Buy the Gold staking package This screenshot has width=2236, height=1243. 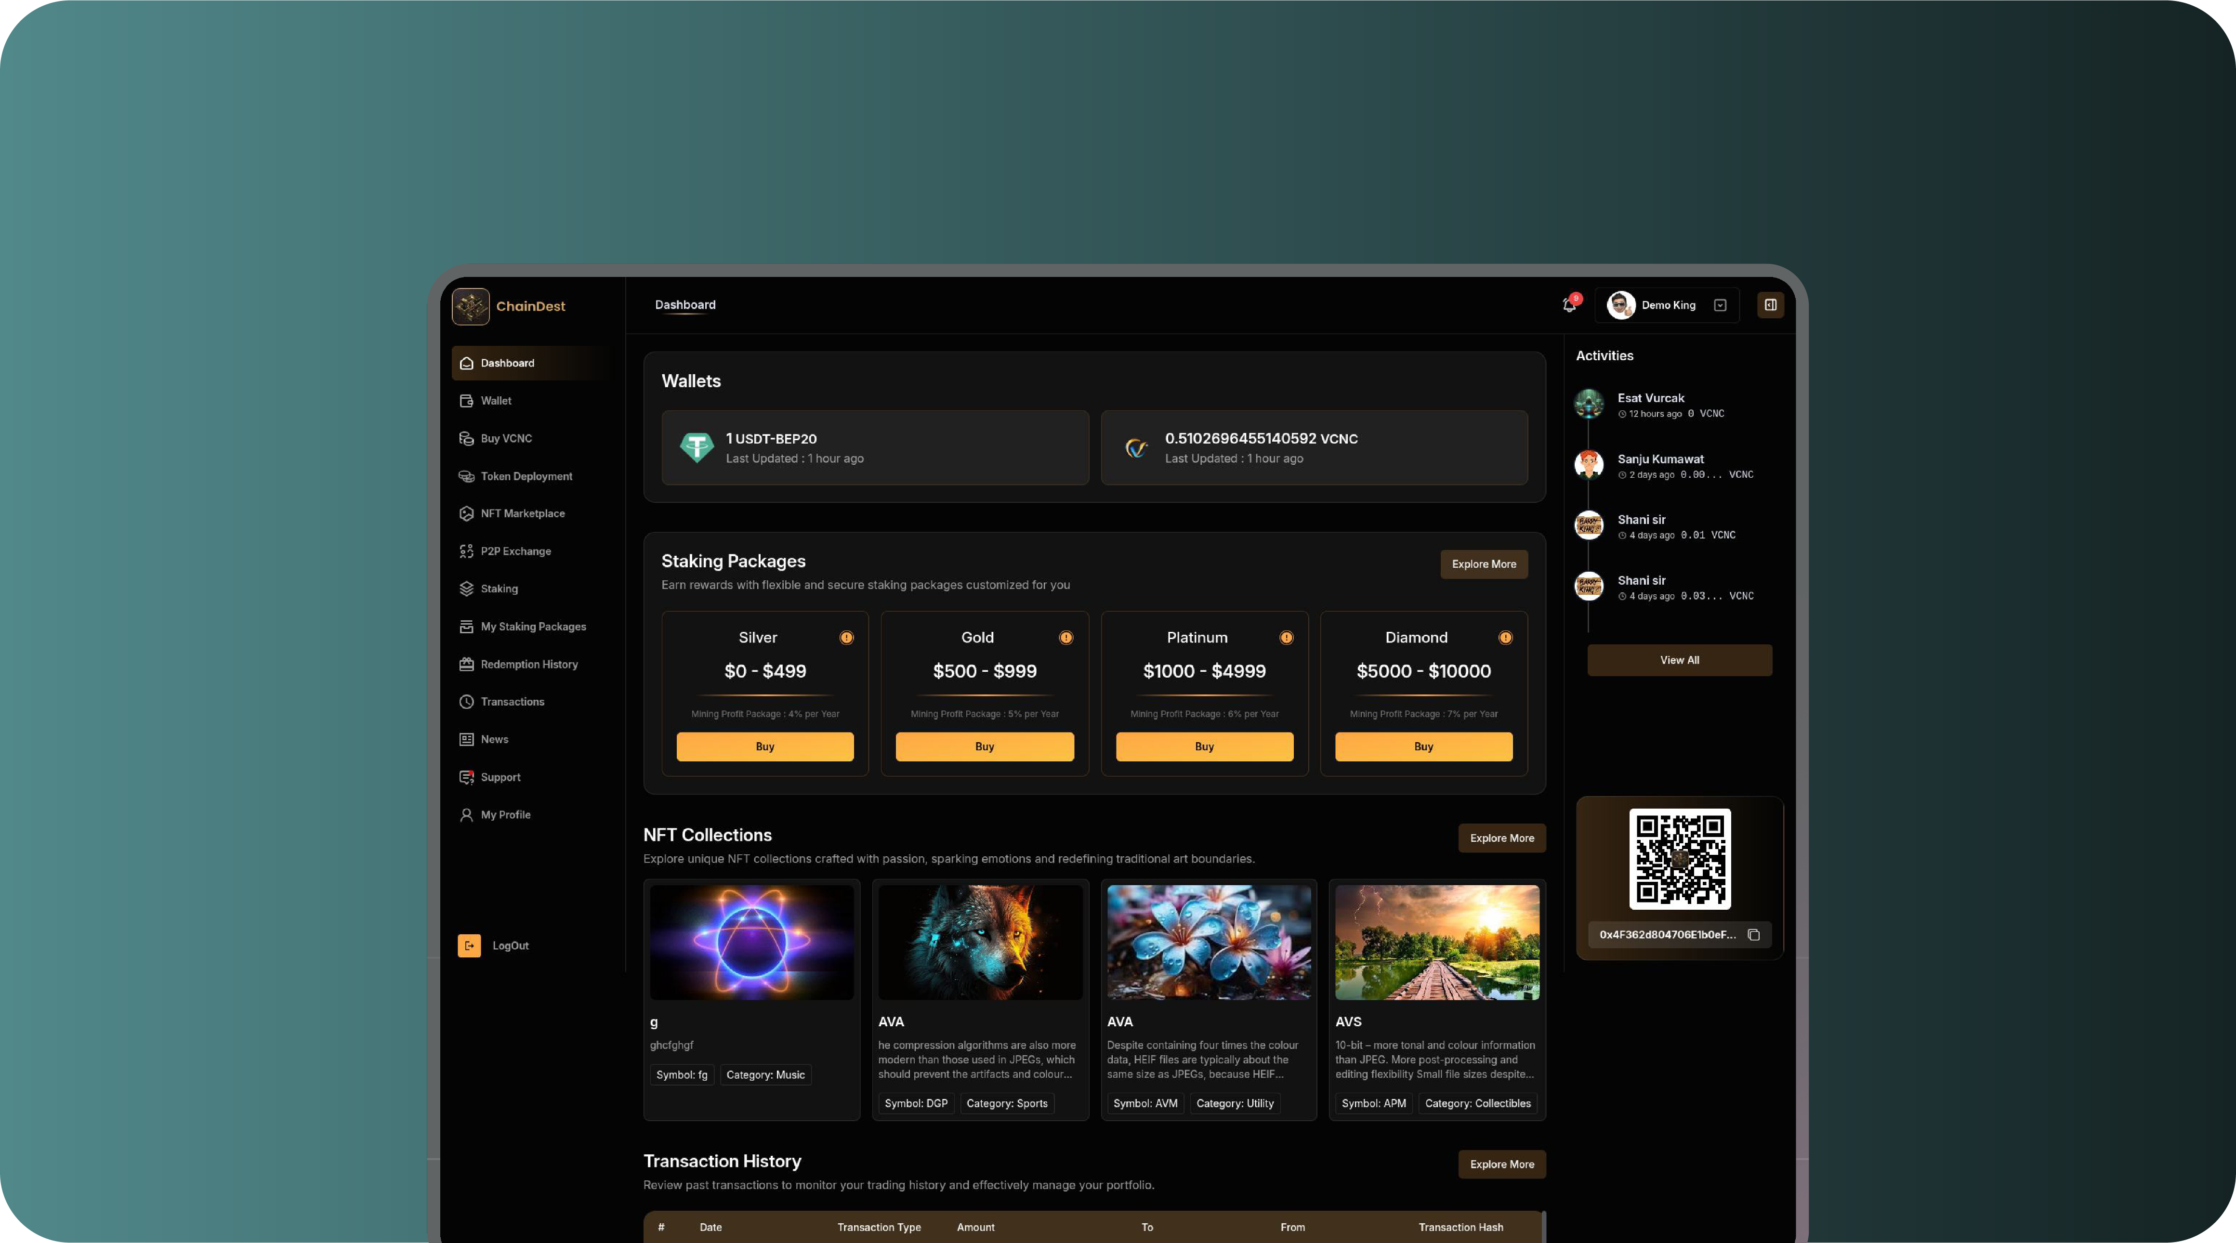tap(984, 746)
